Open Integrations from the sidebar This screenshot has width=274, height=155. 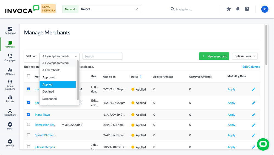(10, 112)
